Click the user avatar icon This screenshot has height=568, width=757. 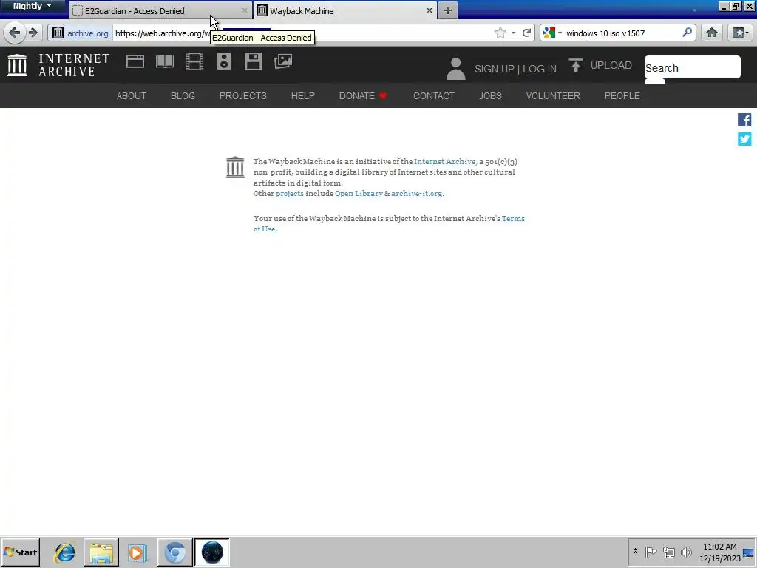click(x=455, y=68)
